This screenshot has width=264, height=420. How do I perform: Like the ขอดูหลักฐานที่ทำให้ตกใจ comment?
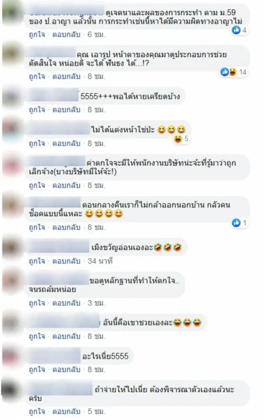tap(37, 303)
